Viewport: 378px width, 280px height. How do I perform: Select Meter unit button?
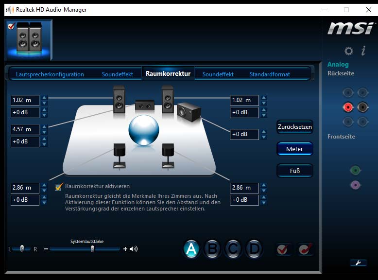click(294, 149)
